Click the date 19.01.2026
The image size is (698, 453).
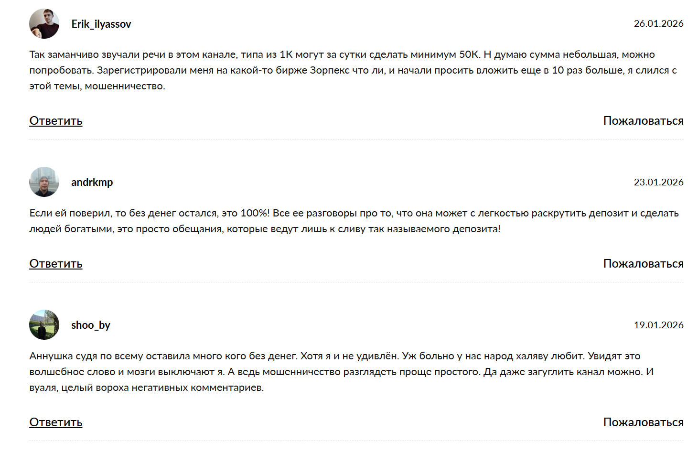[658, 325]
